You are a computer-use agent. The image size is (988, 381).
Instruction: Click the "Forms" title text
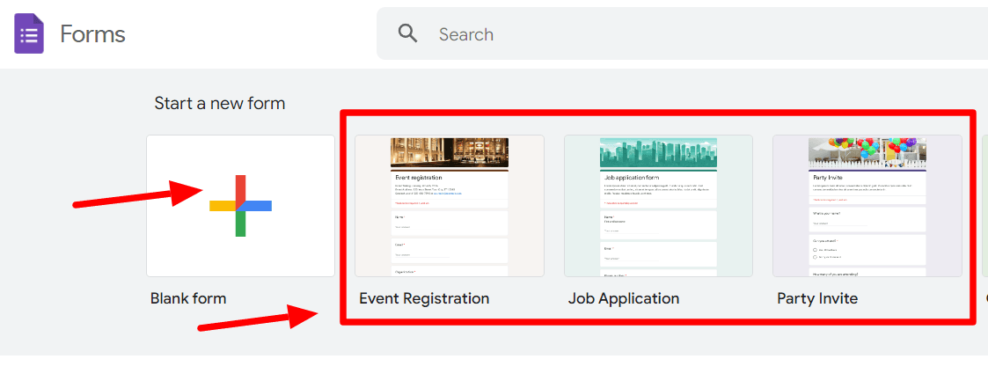point(92,34)
